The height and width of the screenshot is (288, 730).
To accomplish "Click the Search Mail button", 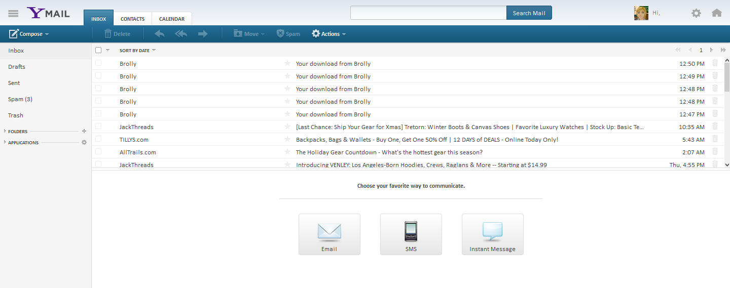I will coord(529,13).
